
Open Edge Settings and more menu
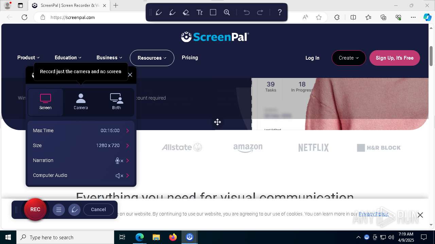point(413,17)
